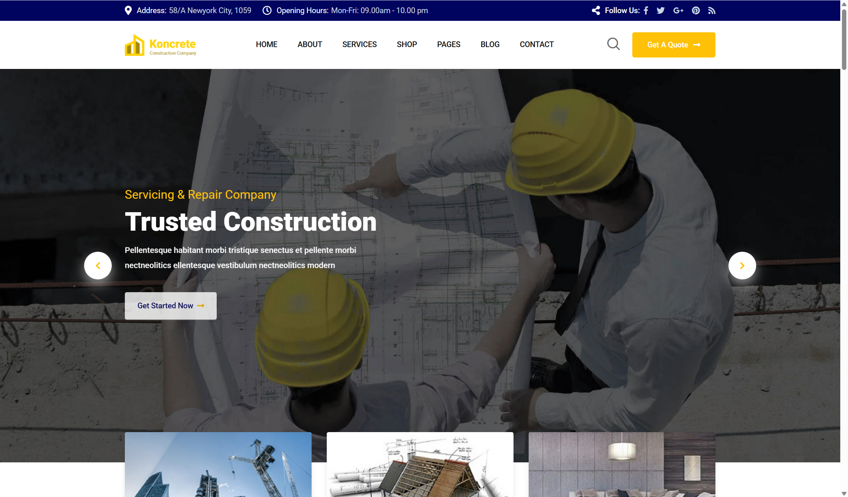Open the crane construction thumbnail card

tap(218, 464)
